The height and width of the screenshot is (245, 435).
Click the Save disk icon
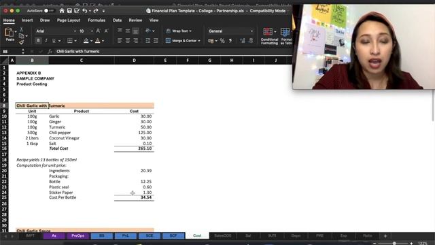coord(69,11)
